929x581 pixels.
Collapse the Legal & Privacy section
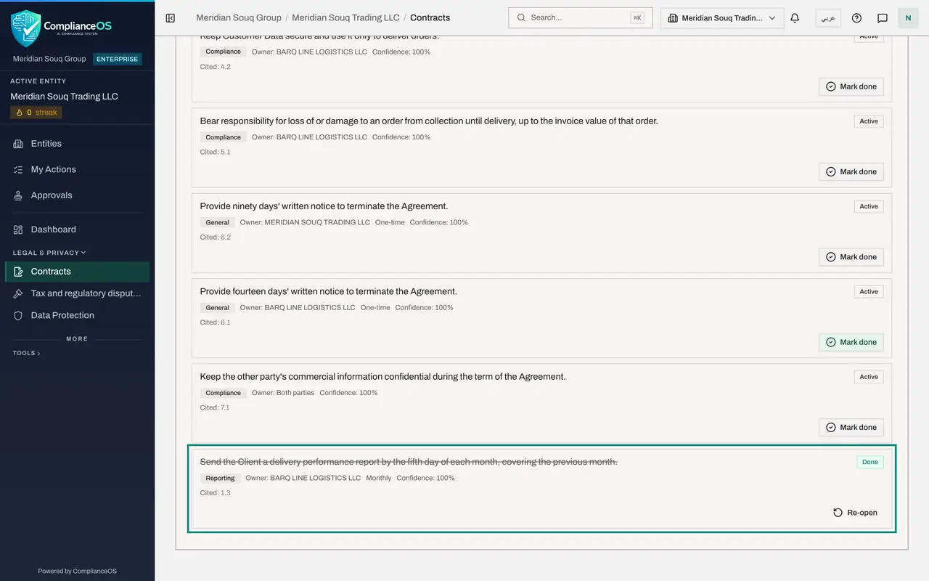click(x=49, y=253)
